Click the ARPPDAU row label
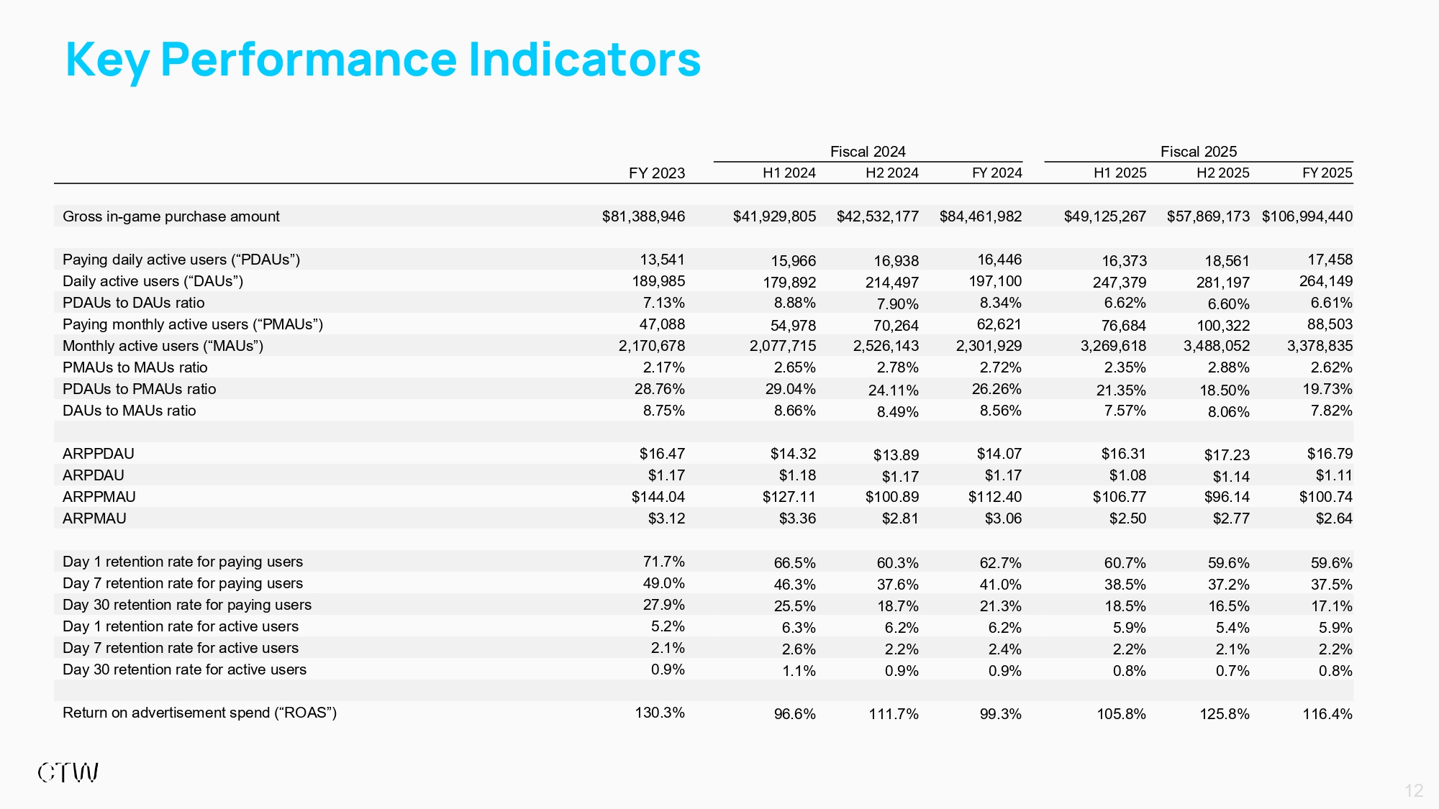1439x809 pixels. [x=99, y=454]
